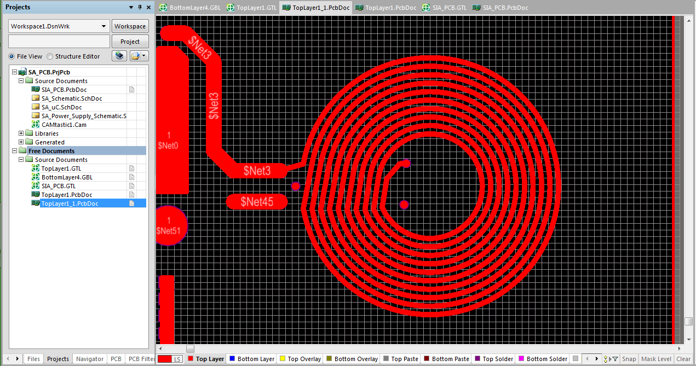This screenshot has width=696, height=366.
Task: Expand the Libraries folder
Action: pos(21,133)
